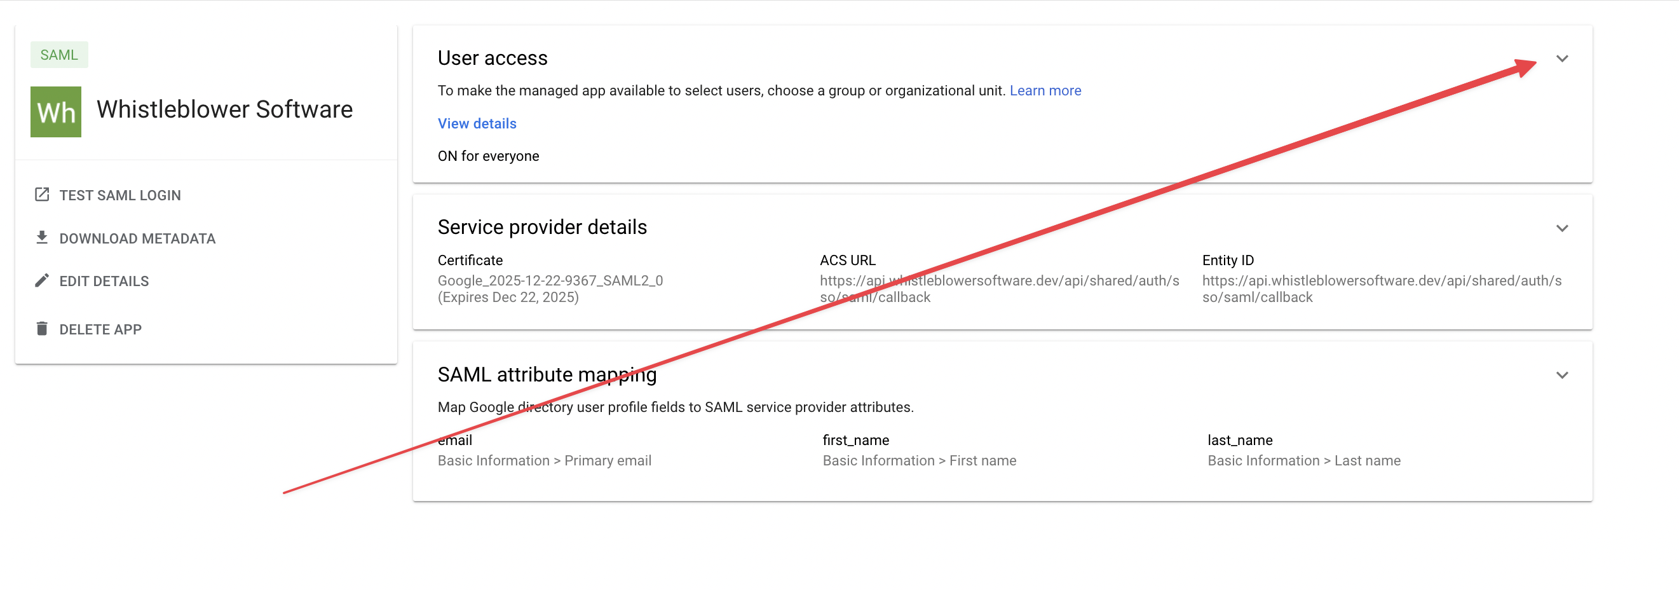Open the Learn more link
Viewport: 1679px width, 590px height.
pyautogui.click(x=1045, y=91)
